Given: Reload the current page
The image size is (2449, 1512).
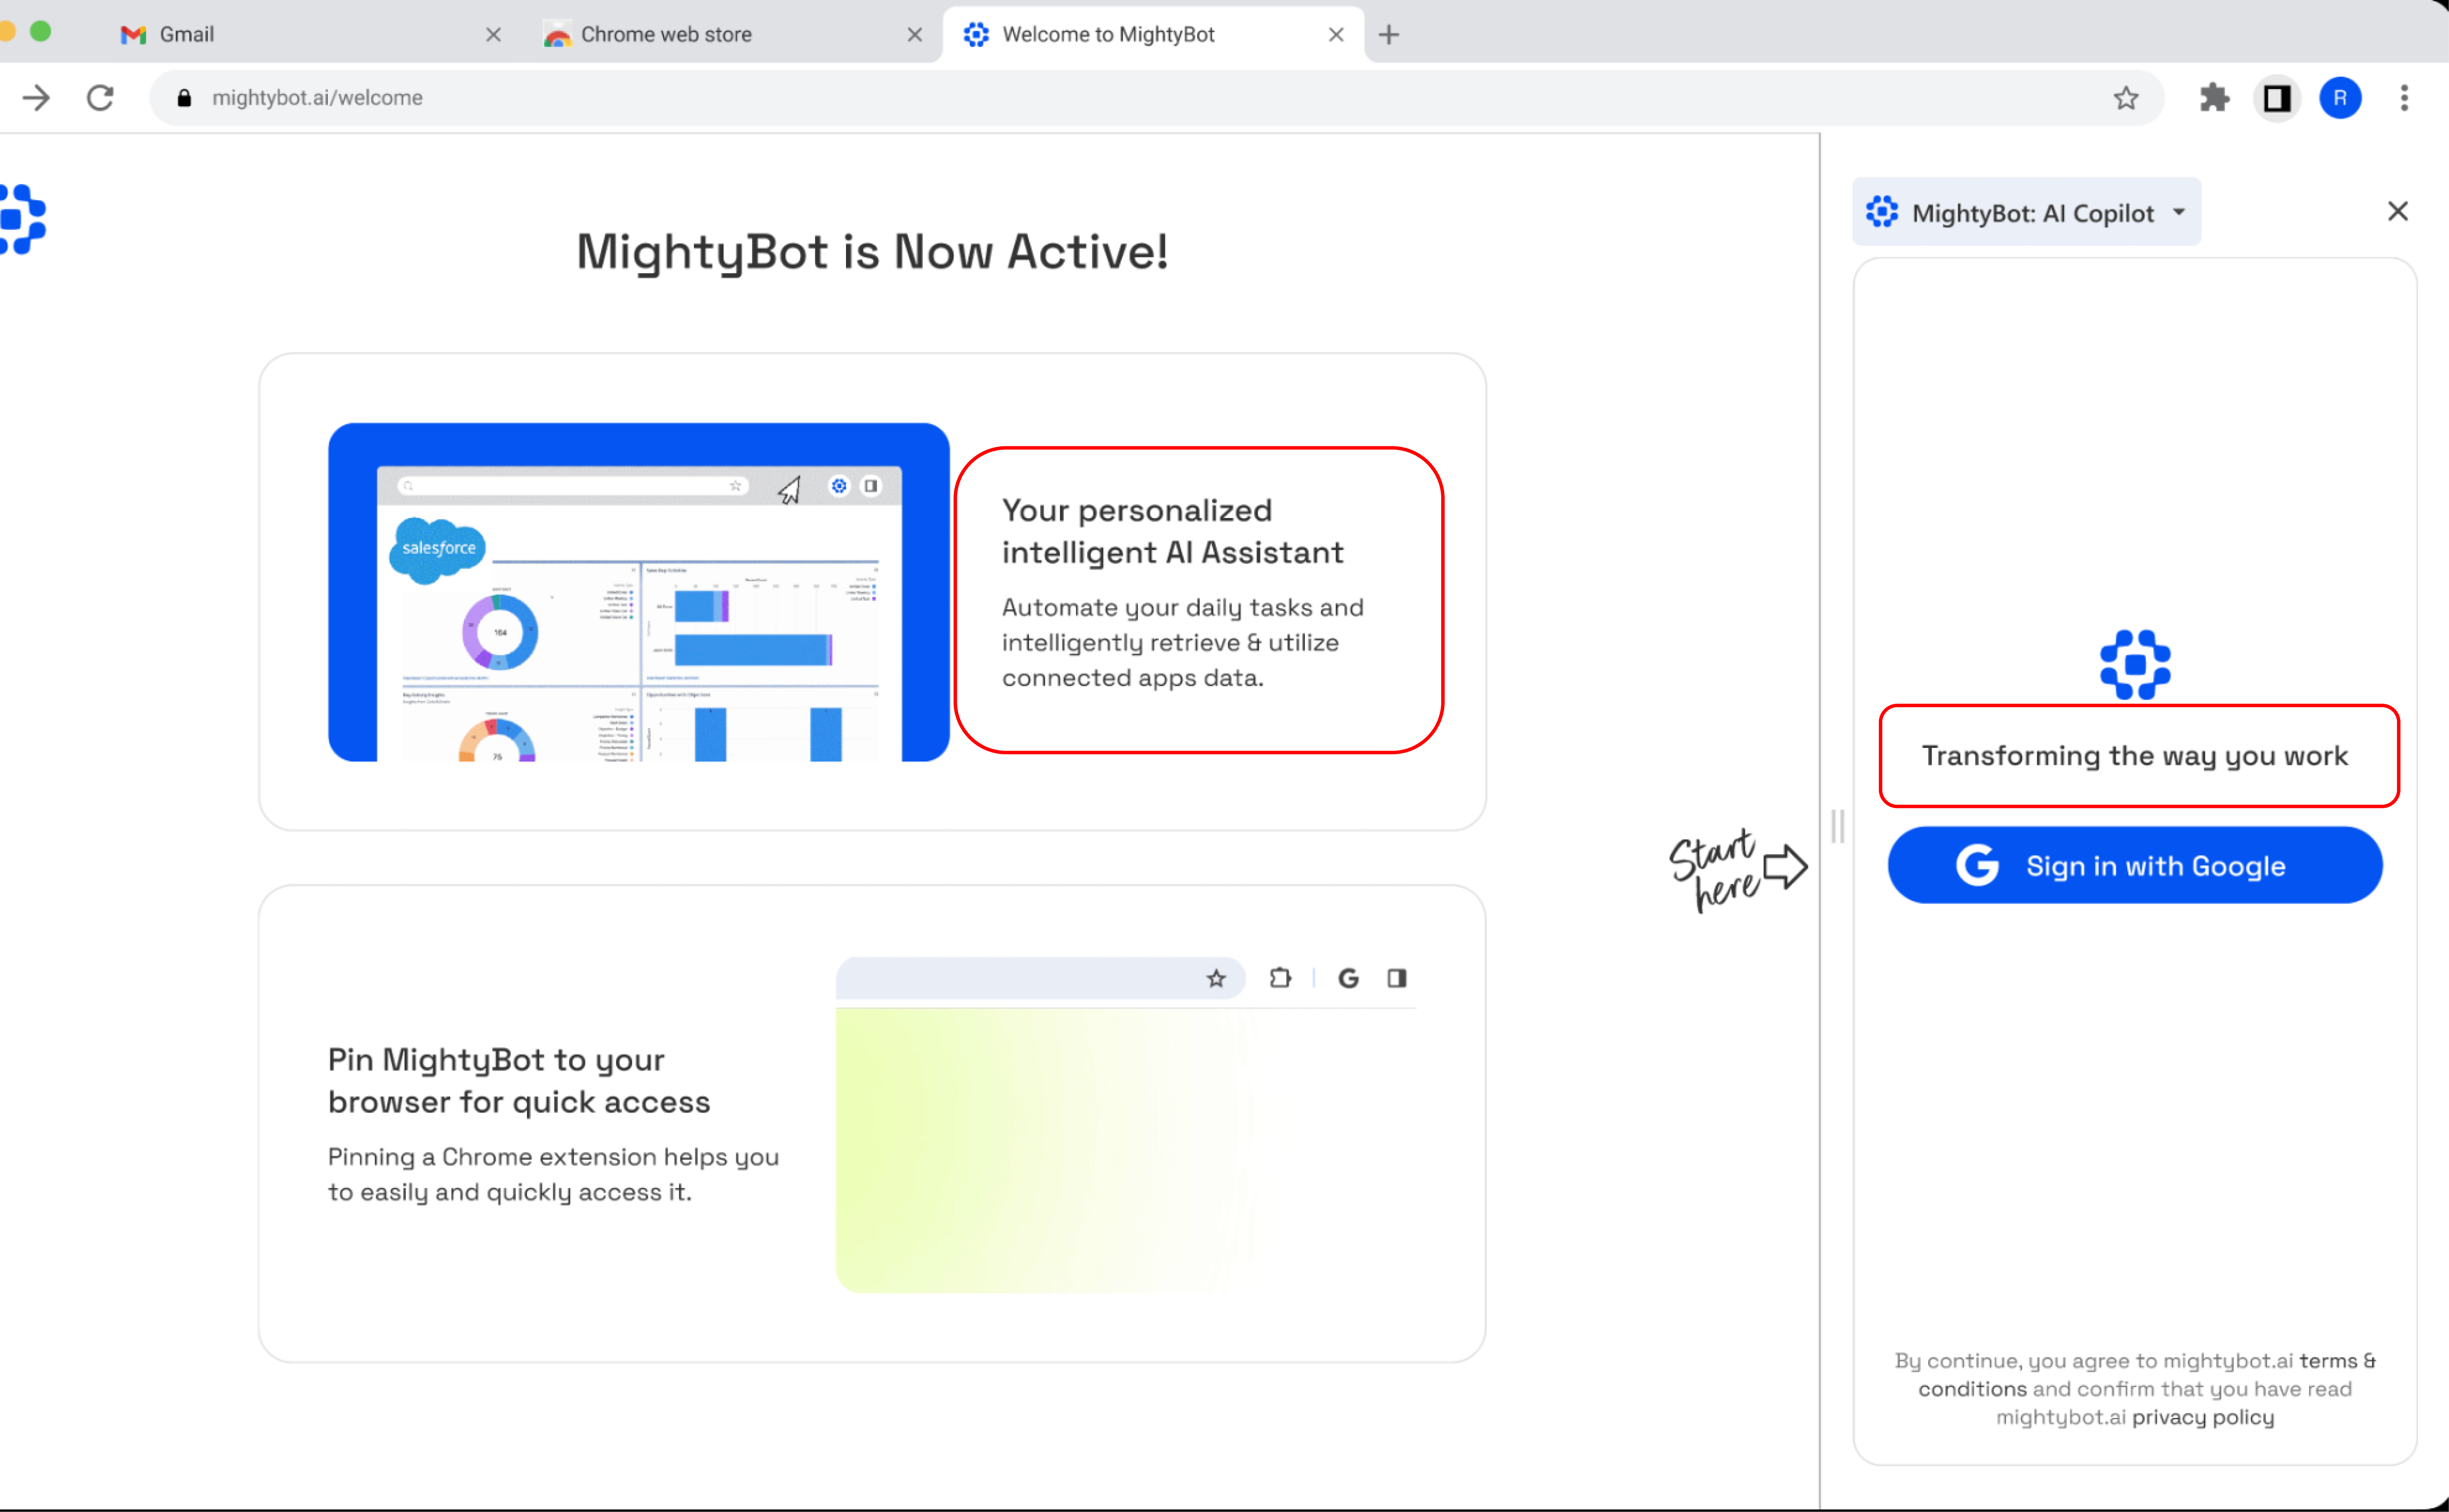Looking at the screenshot, I should click(100, 98).
